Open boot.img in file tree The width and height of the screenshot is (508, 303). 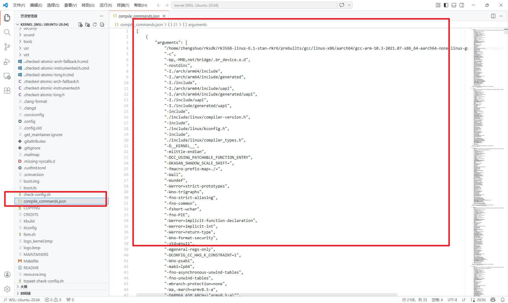(x=62, y=181)
